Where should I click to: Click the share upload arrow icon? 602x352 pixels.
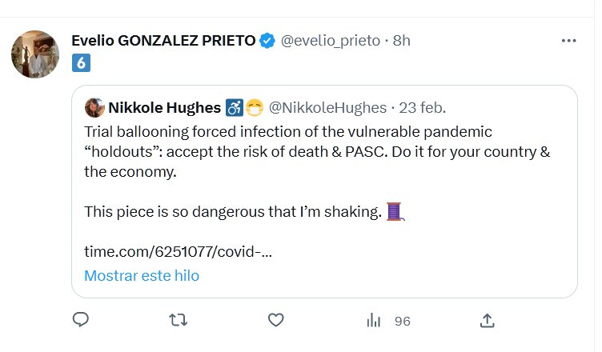[487, 320]
